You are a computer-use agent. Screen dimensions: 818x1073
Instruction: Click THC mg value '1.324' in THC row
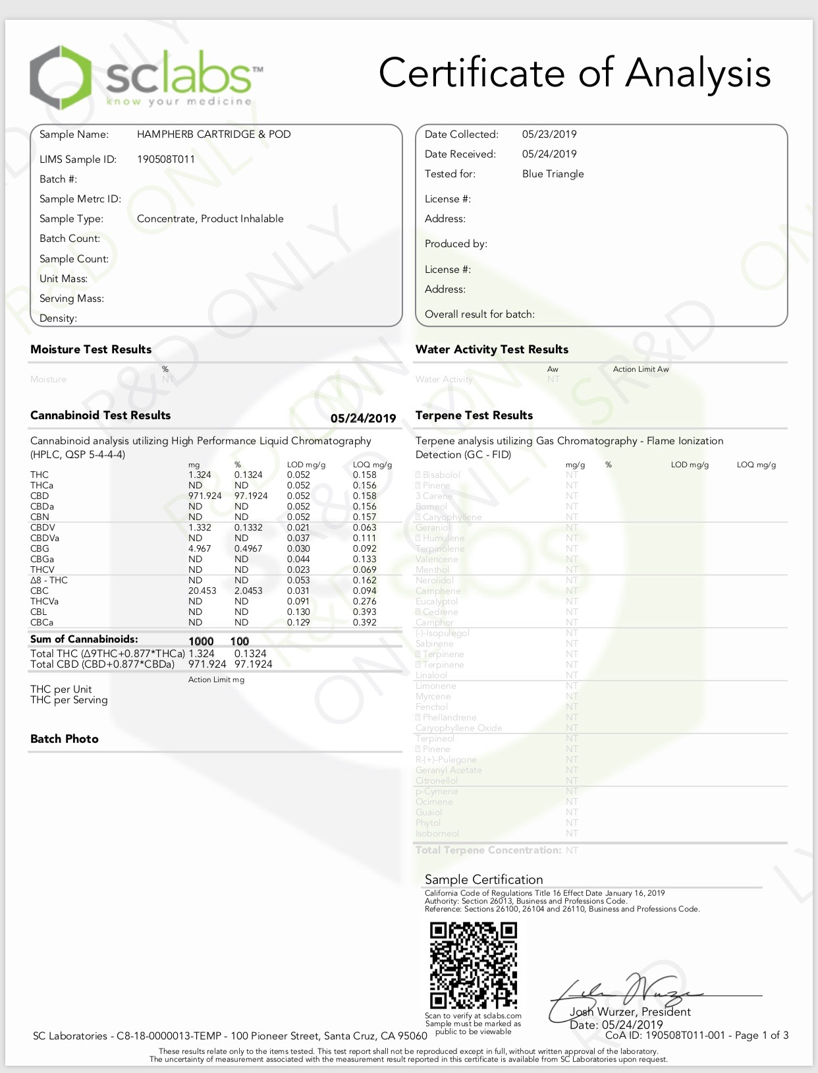pyautogui.click(x=200, y=475)
